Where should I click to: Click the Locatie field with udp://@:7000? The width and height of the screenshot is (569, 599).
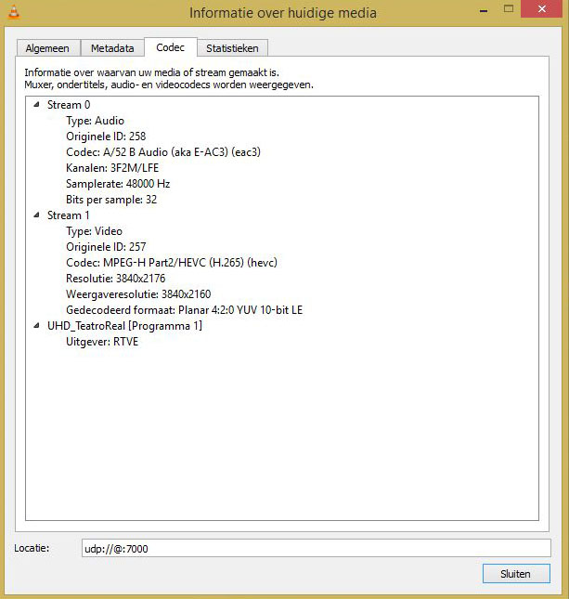tap(317, 548)
